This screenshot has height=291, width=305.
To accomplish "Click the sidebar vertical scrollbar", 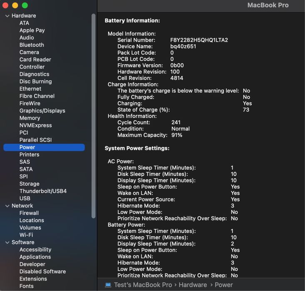I will 93,116.
